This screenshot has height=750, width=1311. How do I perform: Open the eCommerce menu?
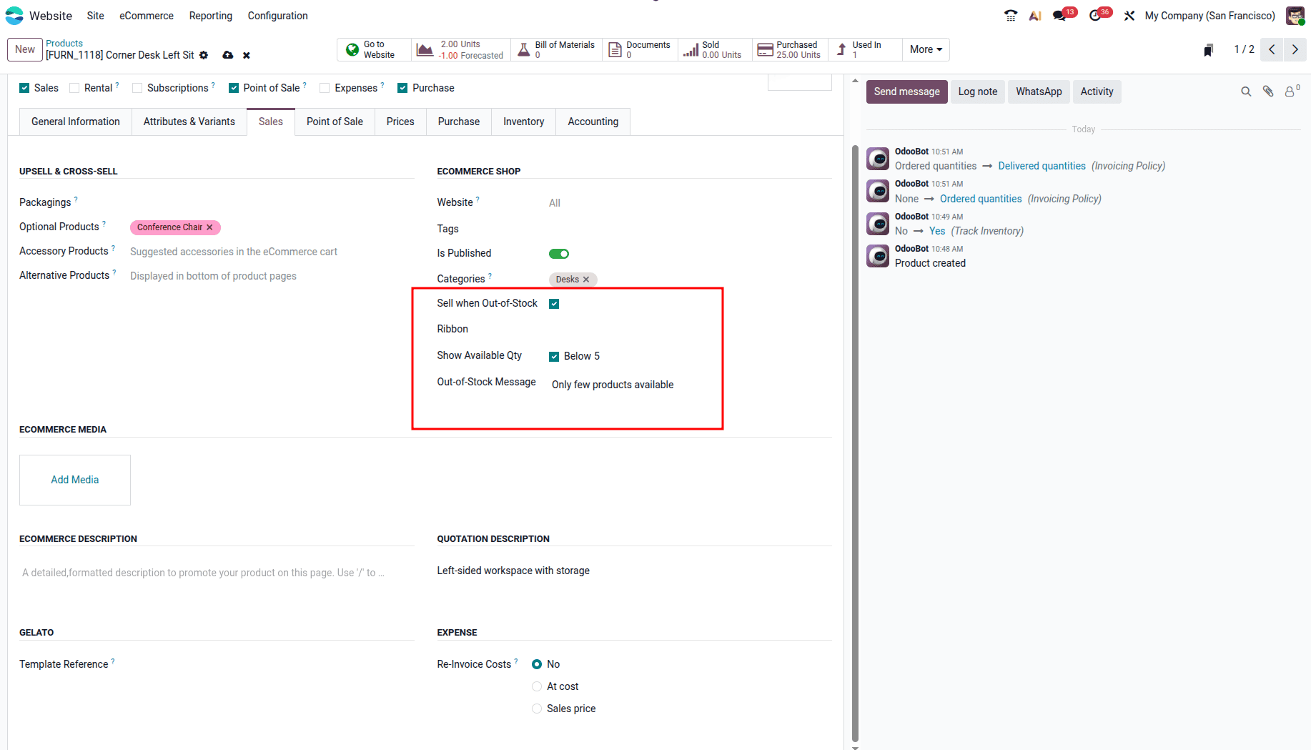(147, 16)
